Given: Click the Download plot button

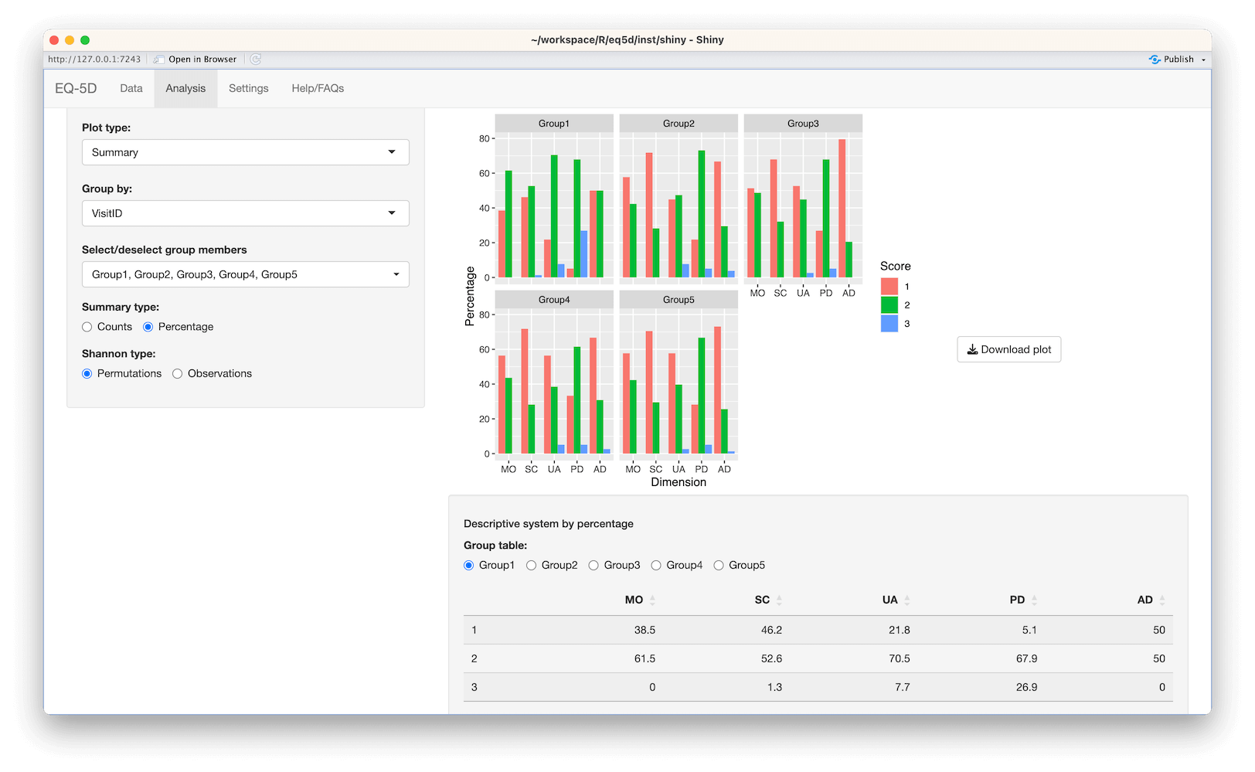Looking at the screenshot, I should [x=1008, y=349].
